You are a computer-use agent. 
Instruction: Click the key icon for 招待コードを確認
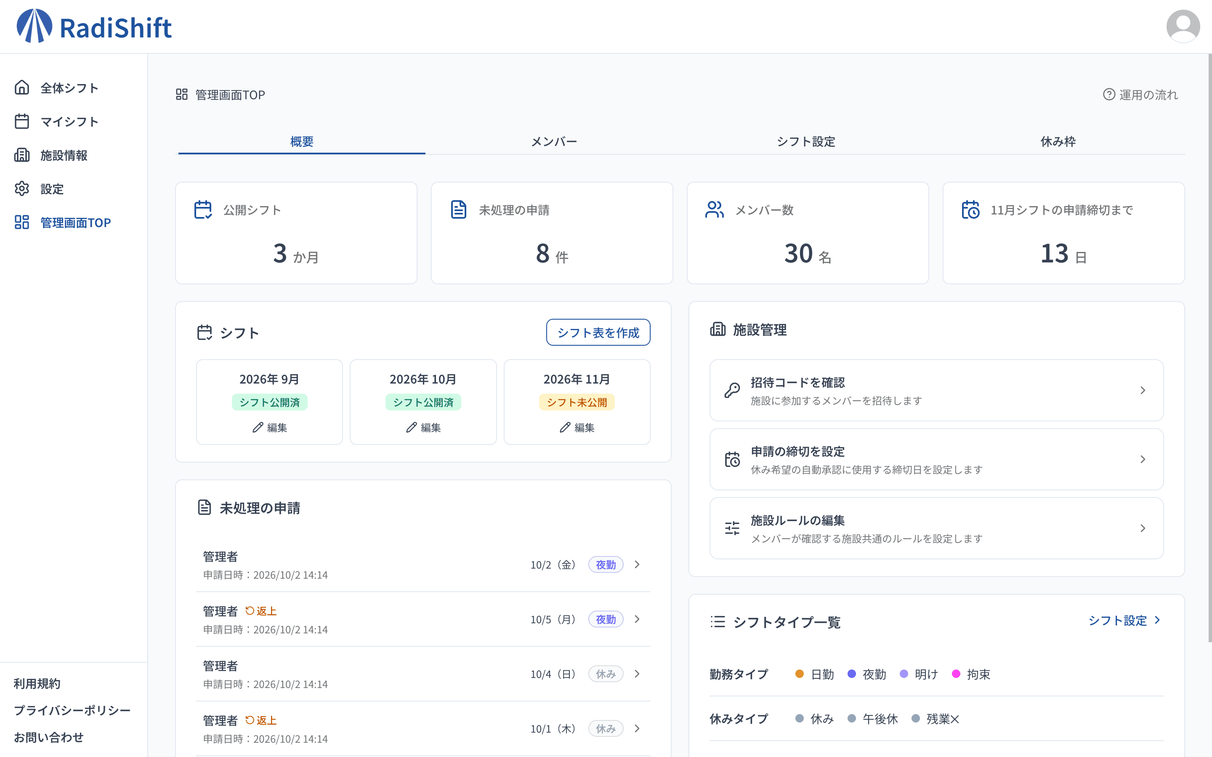pos(732,391)
